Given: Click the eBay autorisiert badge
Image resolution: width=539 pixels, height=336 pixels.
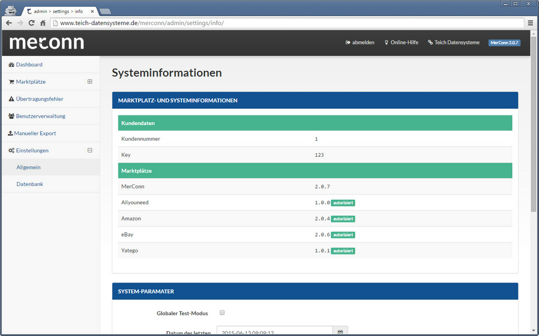Looking at the screenshot, I should tap(343, 235).
